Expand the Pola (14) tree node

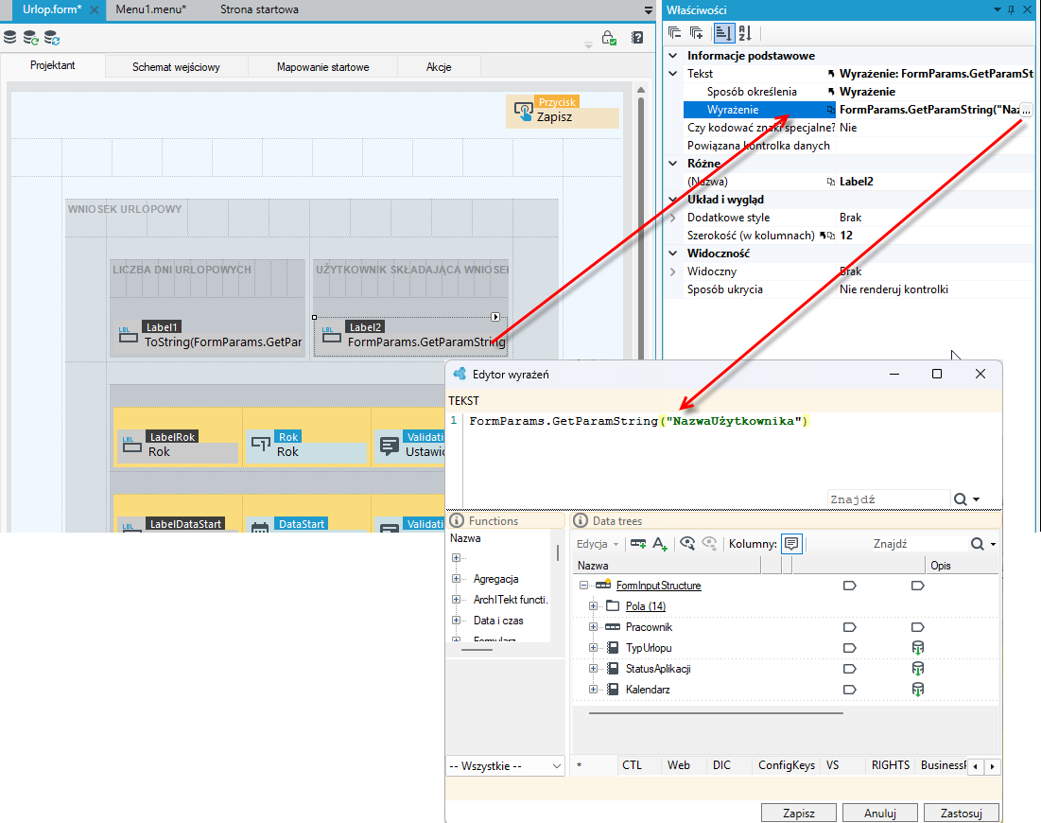(x=593, y=606)
